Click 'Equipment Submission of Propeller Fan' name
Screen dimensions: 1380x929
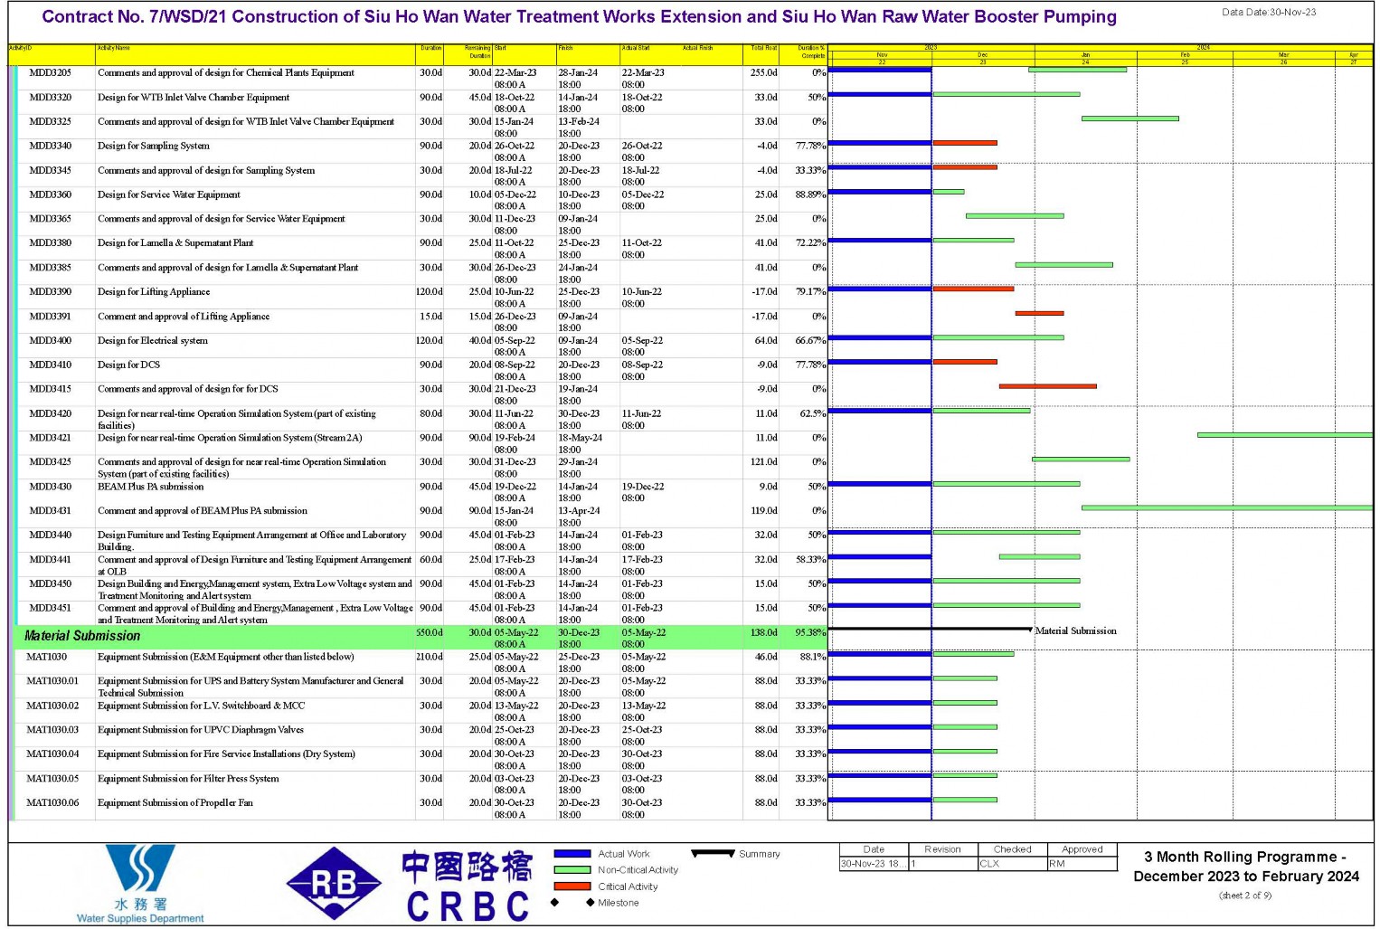[x=175, y=804]
